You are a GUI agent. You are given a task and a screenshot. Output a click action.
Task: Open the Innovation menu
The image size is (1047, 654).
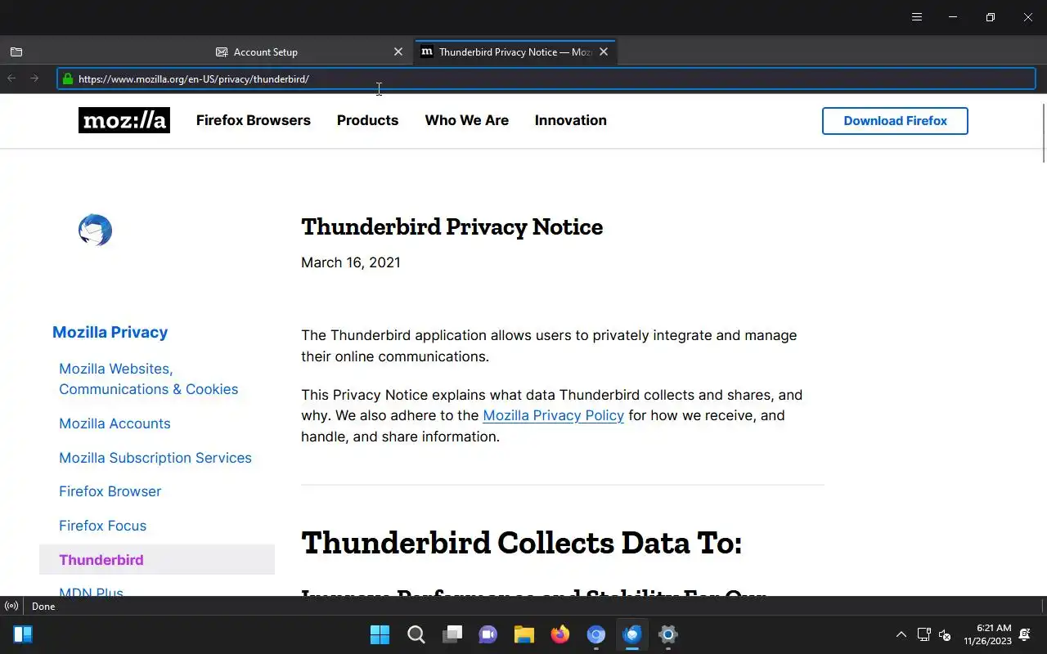(571, 120)
